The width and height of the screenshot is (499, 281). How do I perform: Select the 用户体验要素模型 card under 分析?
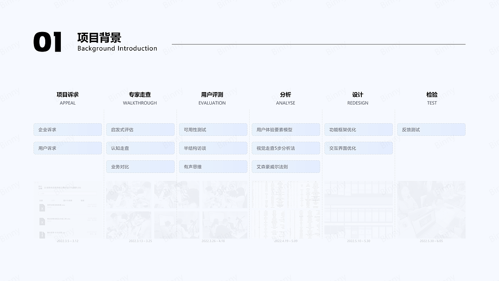pos(286,129)
